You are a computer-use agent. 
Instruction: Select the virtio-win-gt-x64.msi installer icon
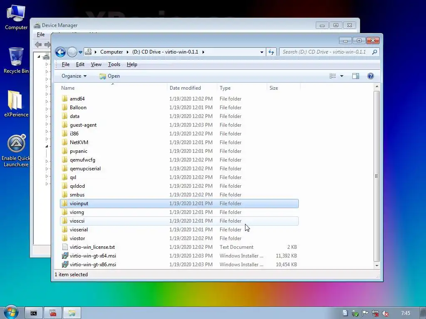64,255
